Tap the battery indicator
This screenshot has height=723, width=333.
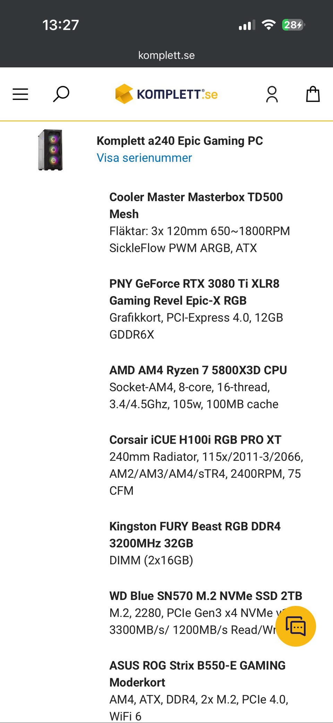tap(293, 25)
